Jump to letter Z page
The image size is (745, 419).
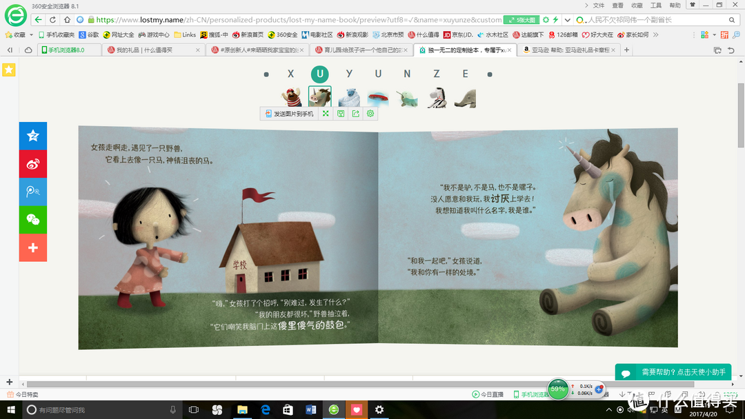[436, 74]
